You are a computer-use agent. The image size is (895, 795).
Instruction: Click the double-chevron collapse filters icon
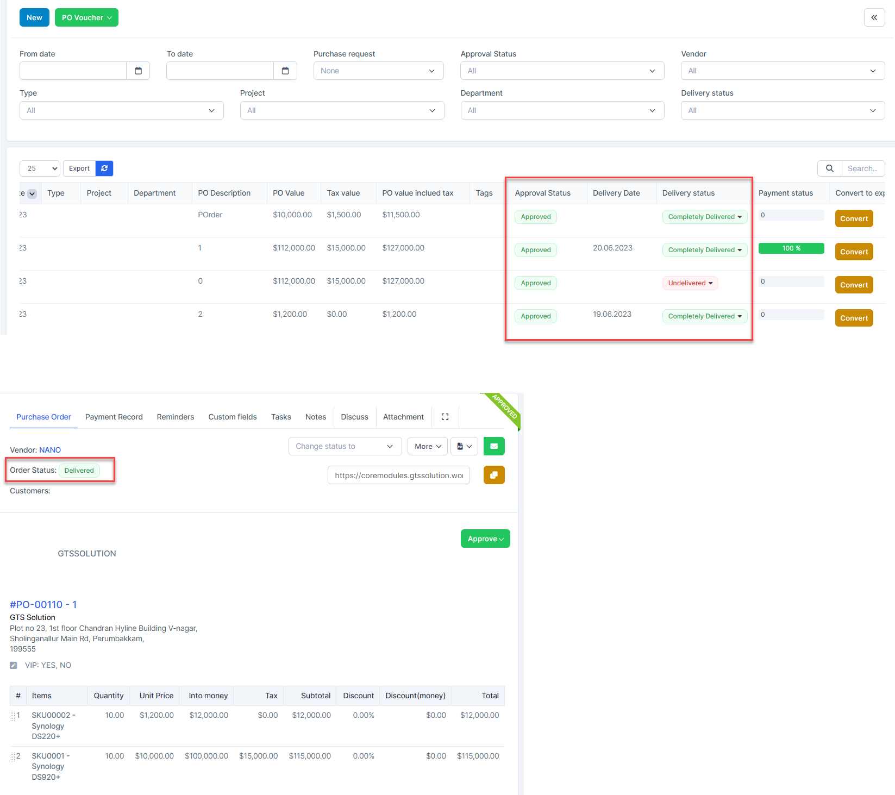coord(874,17)
